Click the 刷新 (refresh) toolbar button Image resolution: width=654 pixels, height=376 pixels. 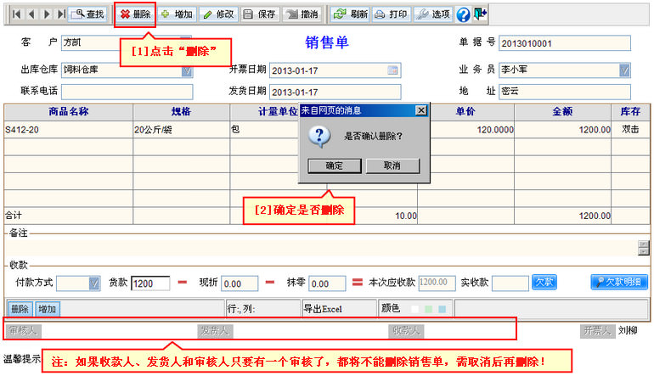tap(350, 14)
